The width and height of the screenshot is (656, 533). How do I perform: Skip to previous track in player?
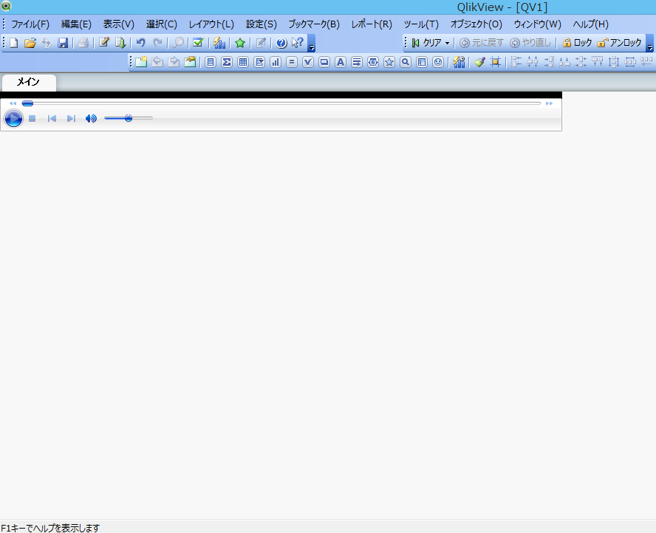coord(52,119)
